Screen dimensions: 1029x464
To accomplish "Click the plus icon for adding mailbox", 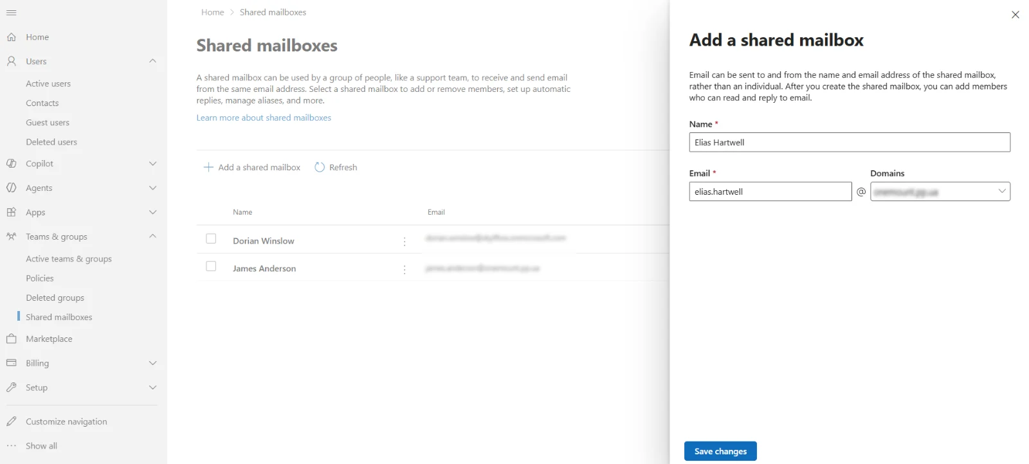I will [x=208, y=167].
